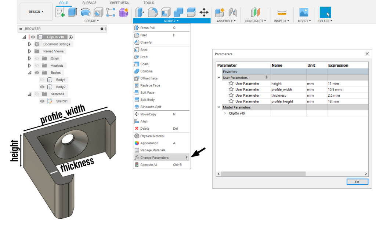
Task: Click the Measure ruler icon under Inspect
Action: 282,12
